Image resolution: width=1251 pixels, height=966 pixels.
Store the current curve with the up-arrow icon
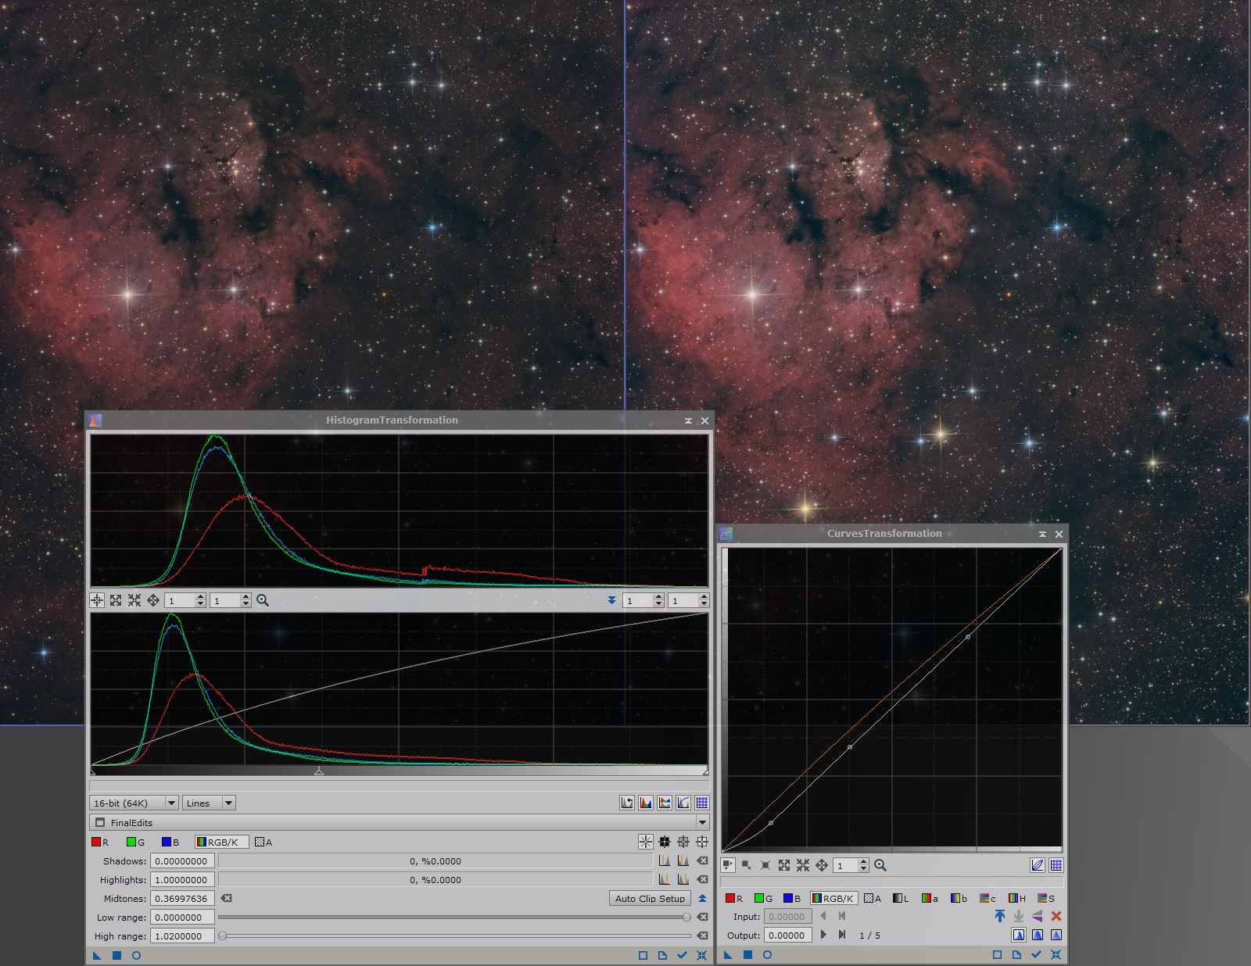click(x=999, y=916)
